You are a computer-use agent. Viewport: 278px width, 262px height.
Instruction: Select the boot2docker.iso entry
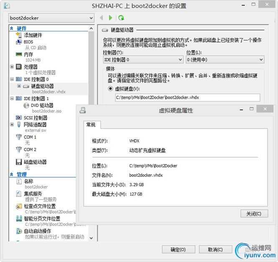(x=47, y=111)
